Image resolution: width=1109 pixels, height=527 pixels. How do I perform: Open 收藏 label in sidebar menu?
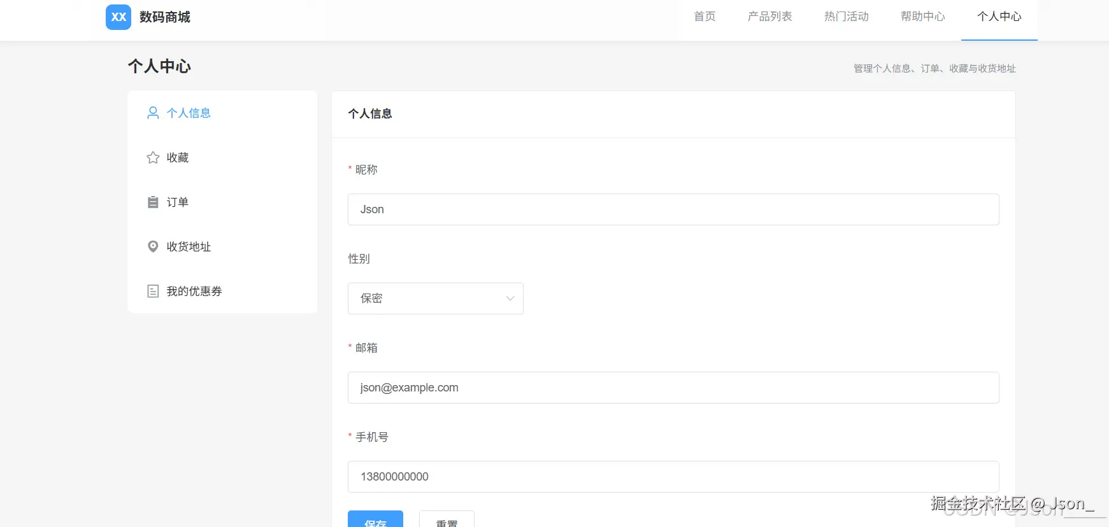pyautogui.click(x=178, y=157)
